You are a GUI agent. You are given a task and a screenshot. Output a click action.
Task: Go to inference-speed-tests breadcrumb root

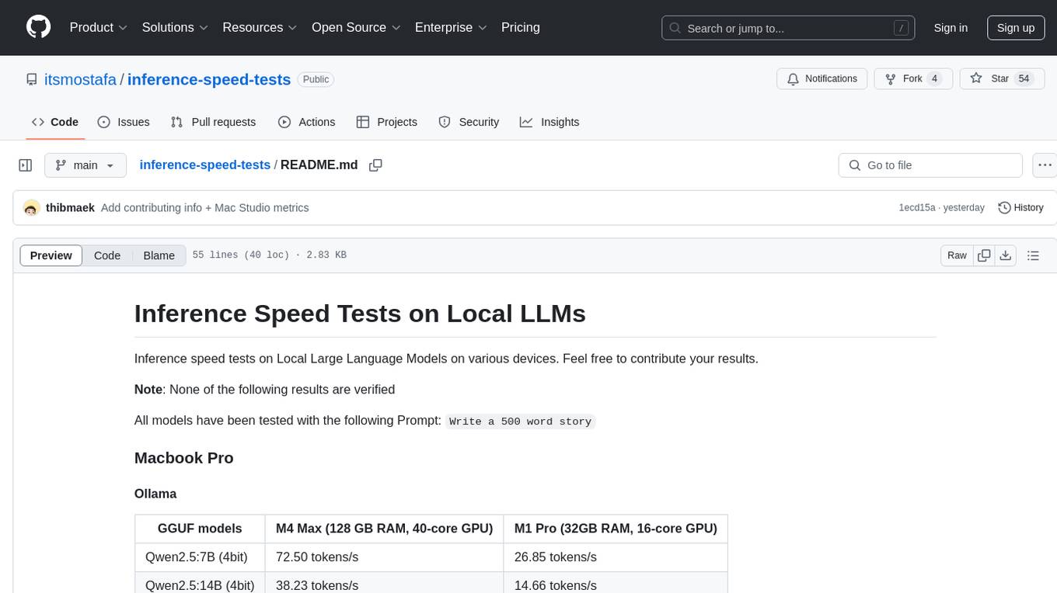point(204,165)
